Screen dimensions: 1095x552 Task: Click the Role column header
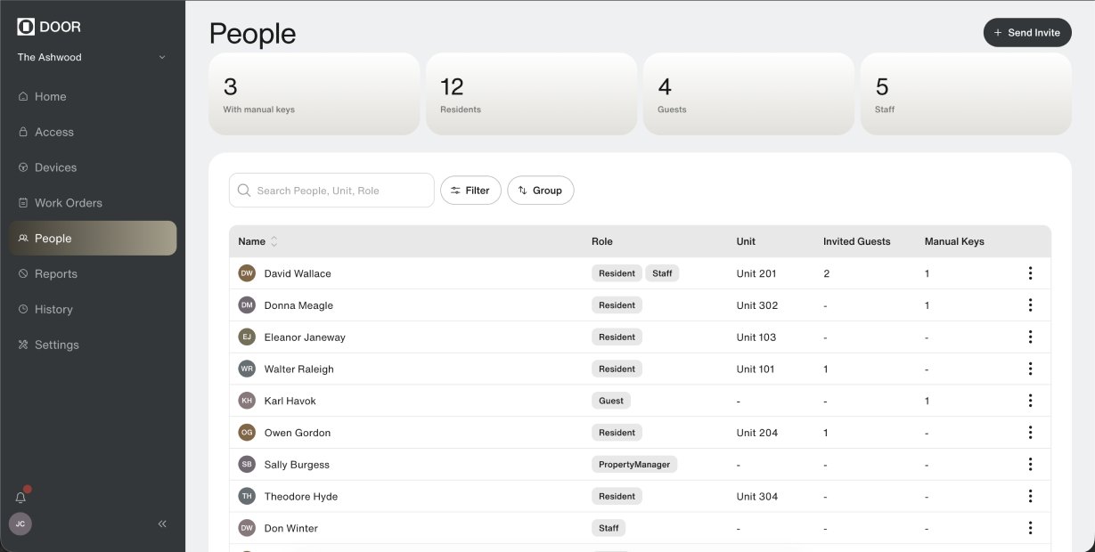coord(602,241)
